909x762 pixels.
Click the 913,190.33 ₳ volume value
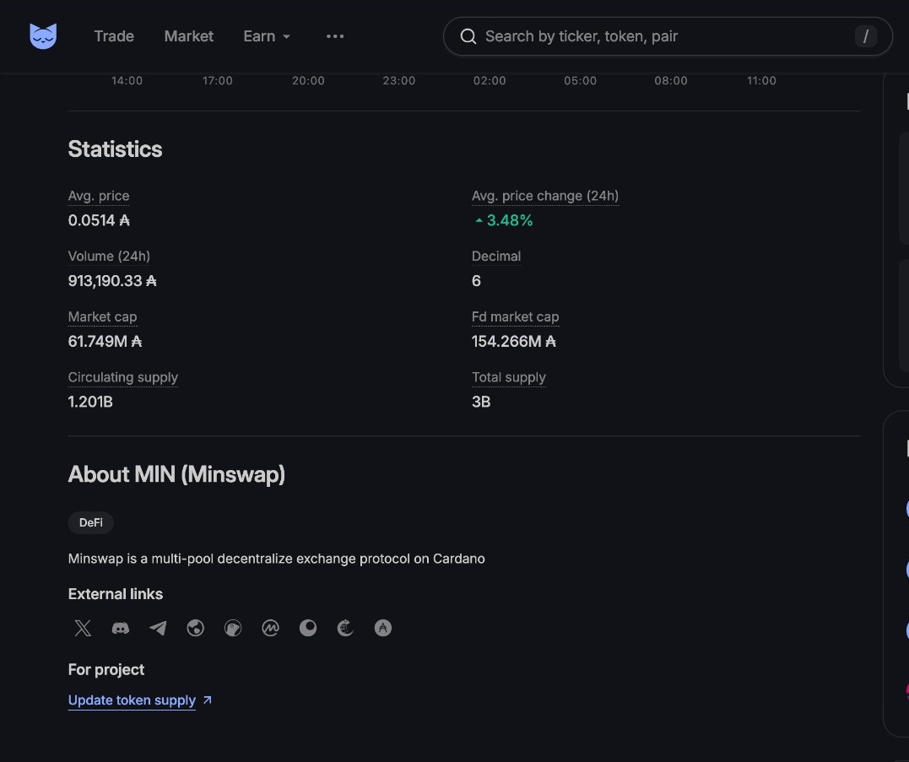(112, 281)
